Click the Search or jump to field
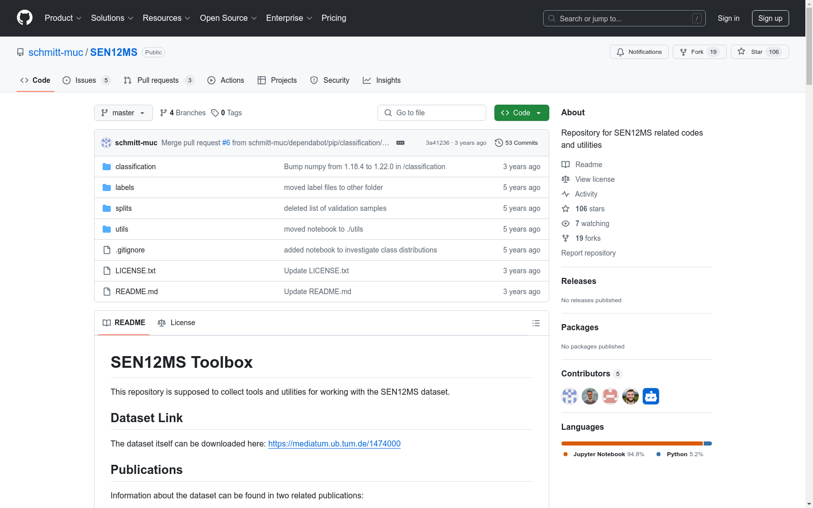The image size is (813, 508). tap(624, 18)
